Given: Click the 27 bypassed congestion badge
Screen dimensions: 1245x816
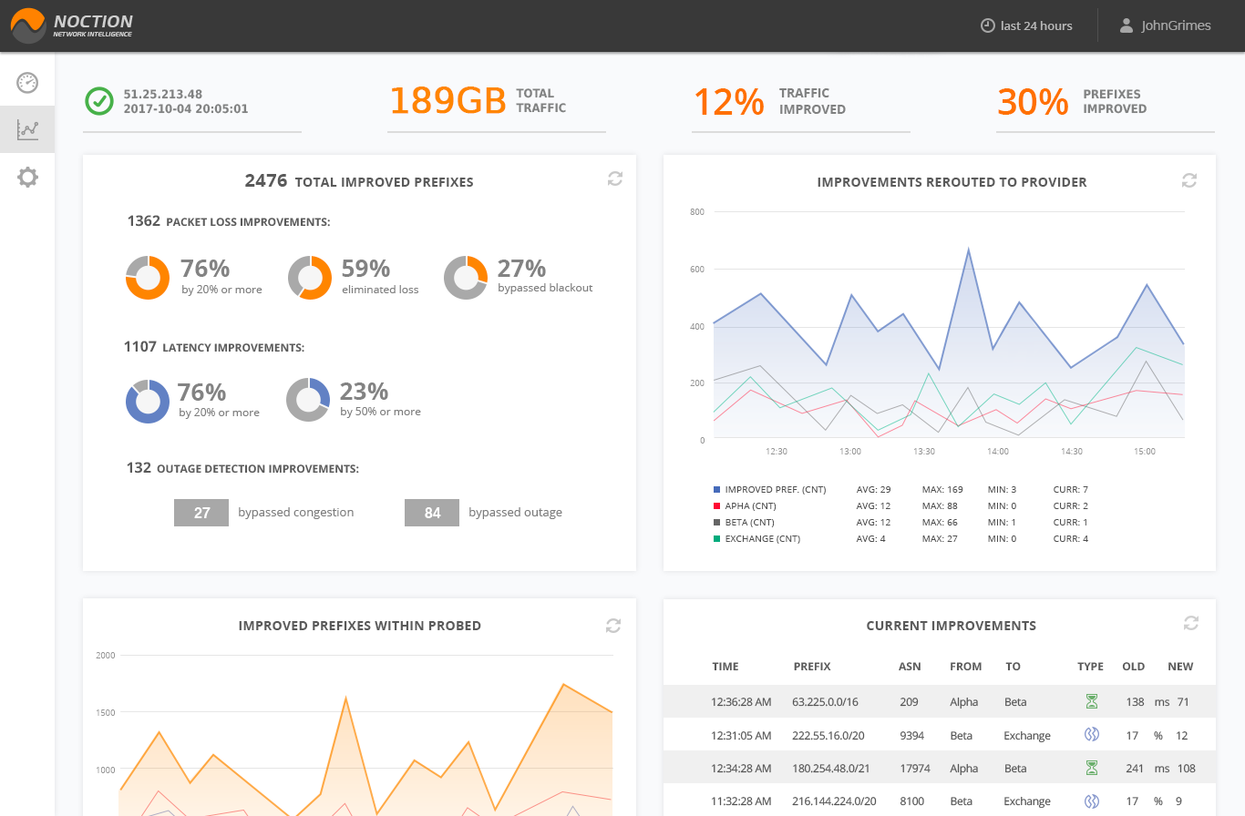Looking at the screenshot, I should tap(201, 513).
